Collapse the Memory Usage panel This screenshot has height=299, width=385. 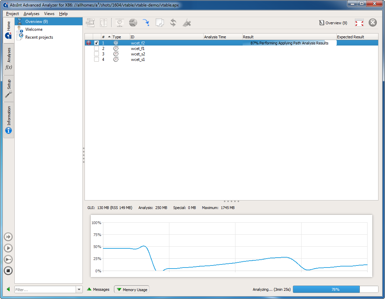pyautogui.click(x=132, y=289)
